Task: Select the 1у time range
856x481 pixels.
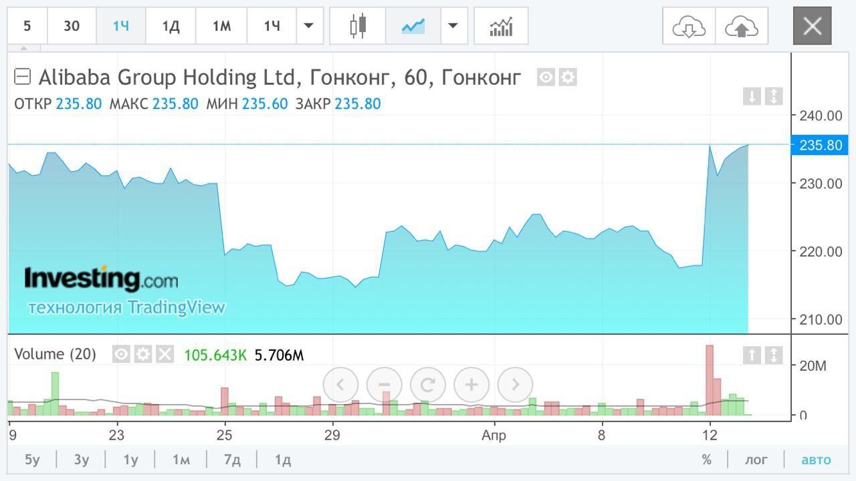Action: pyautogui.click(x=130, y=460)
